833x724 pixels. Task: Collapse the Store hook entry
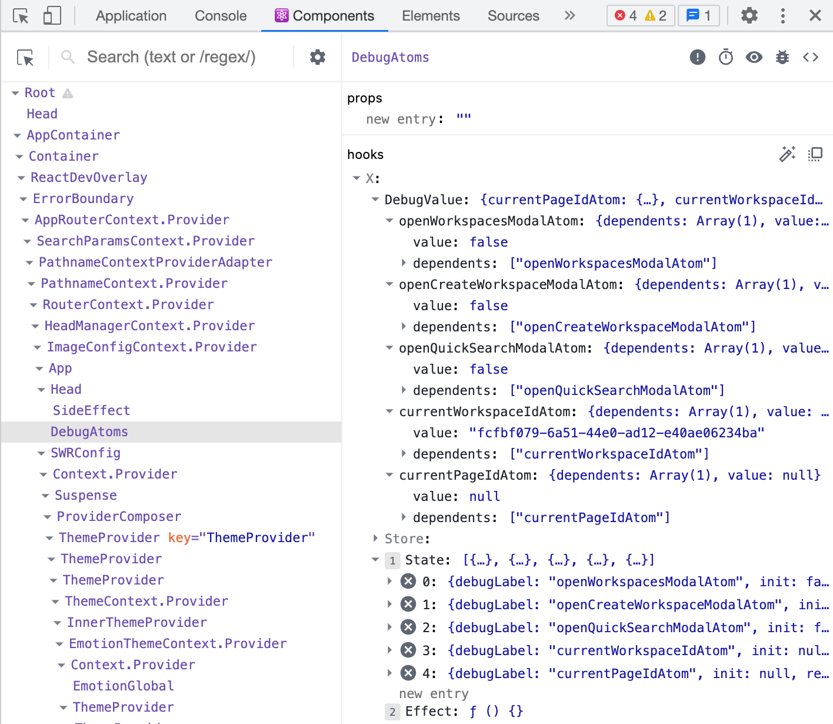[x=375, y=538]
